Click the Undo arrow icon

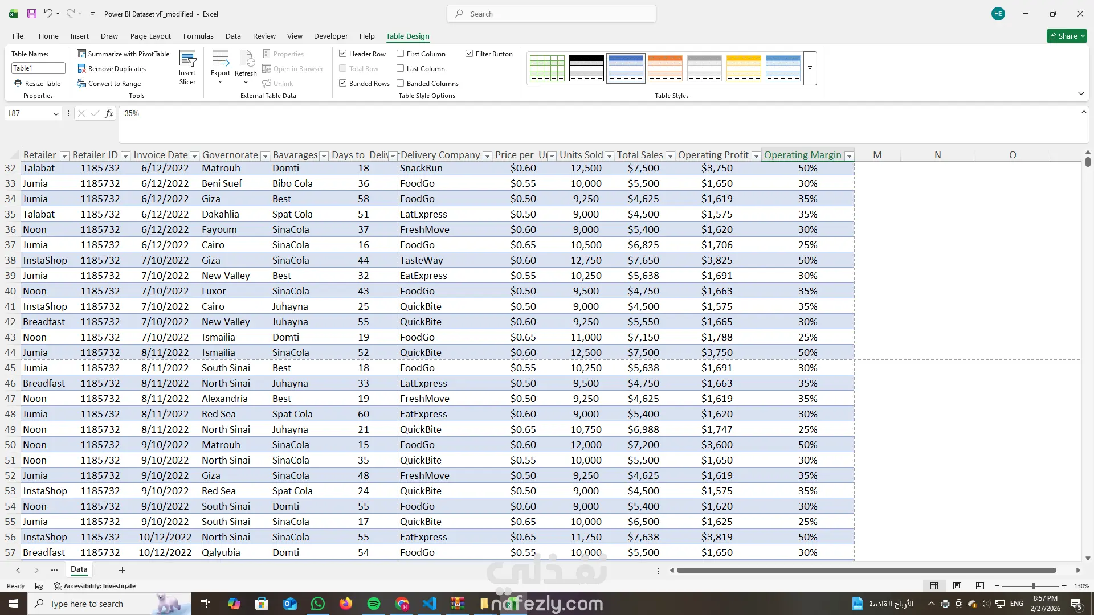pos(48,14)
